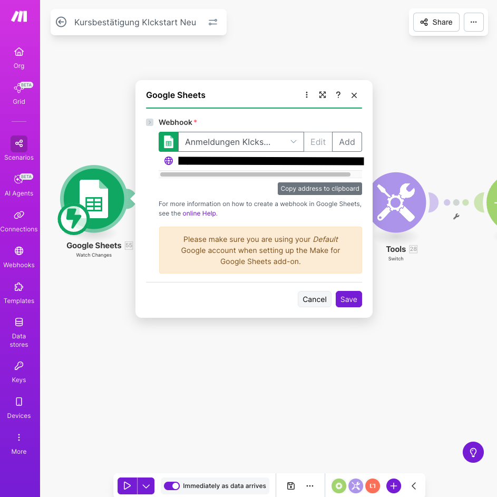This screenshot has width=497, height=497.
Task: Click the orange brackets icon in the bottom toolbar
Action: click(373, 486)
